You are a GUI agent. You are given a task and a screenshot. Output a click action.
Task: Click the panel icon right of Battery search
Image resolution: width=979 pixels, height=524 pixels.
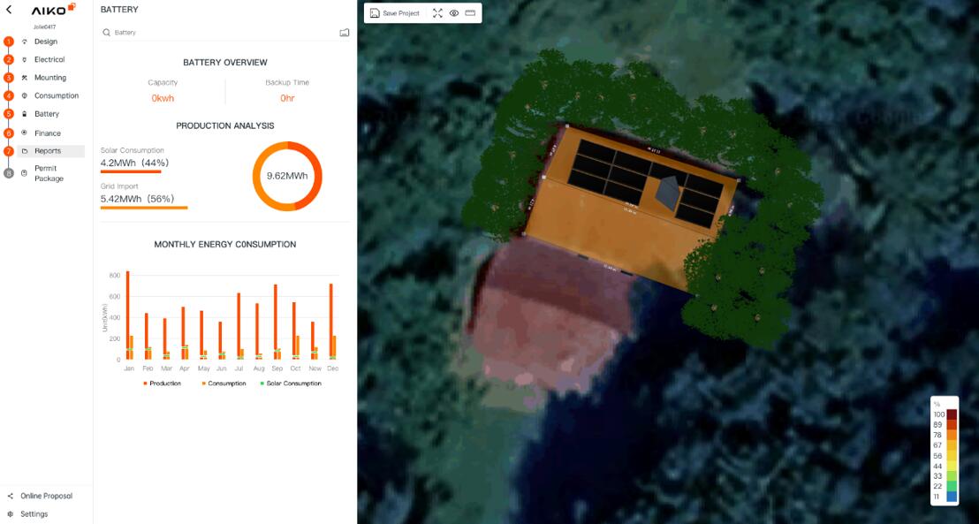coord(344,33)
